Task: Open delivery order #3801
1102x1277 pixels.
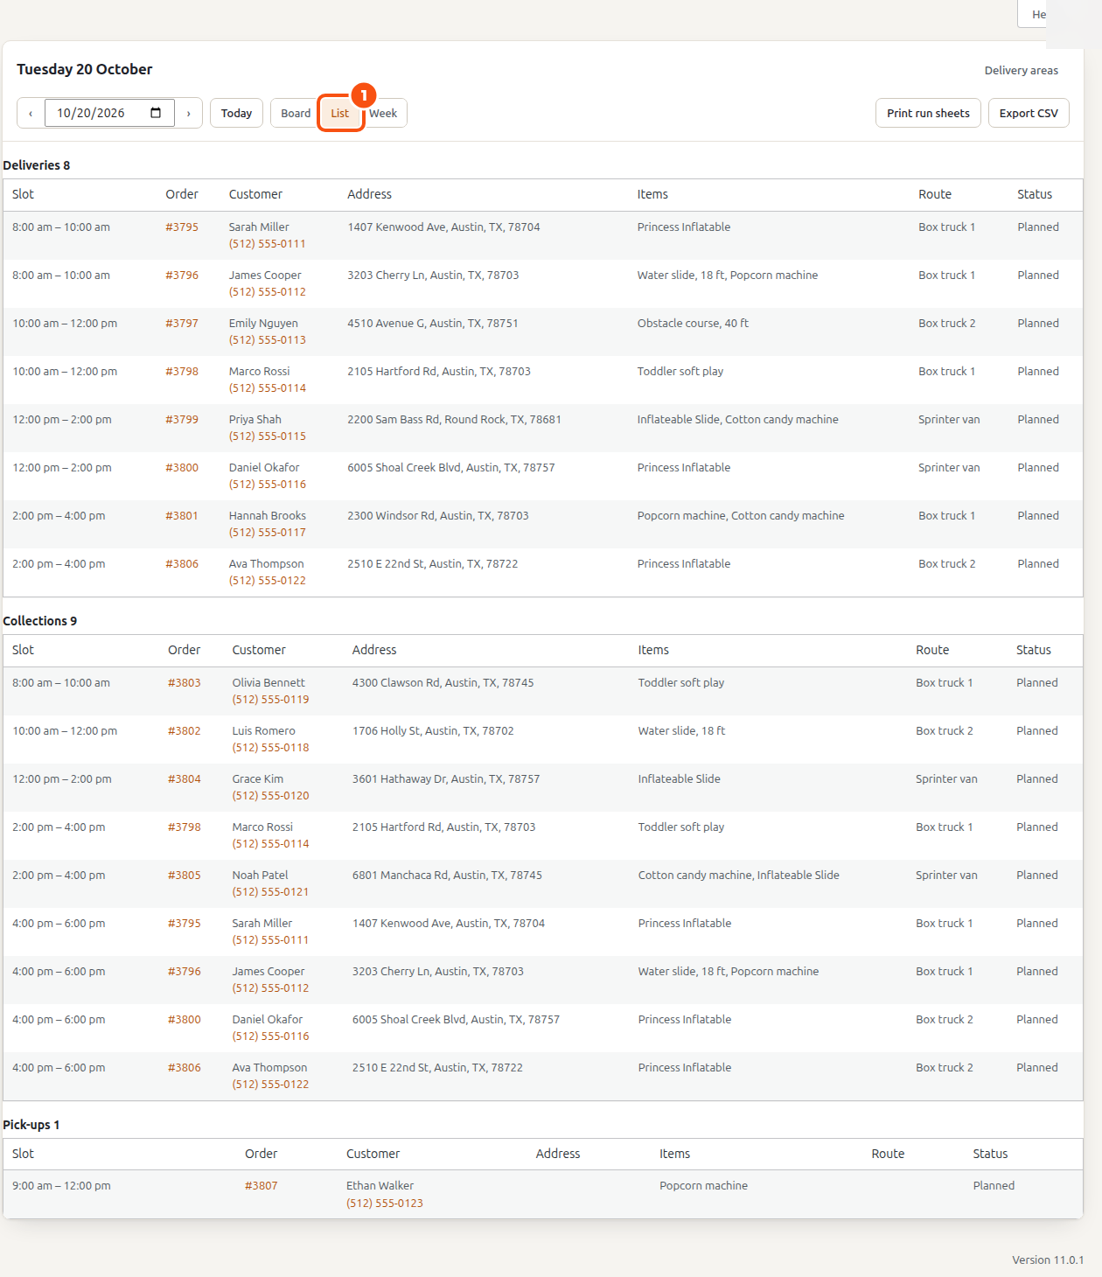Action: point(182,515)
